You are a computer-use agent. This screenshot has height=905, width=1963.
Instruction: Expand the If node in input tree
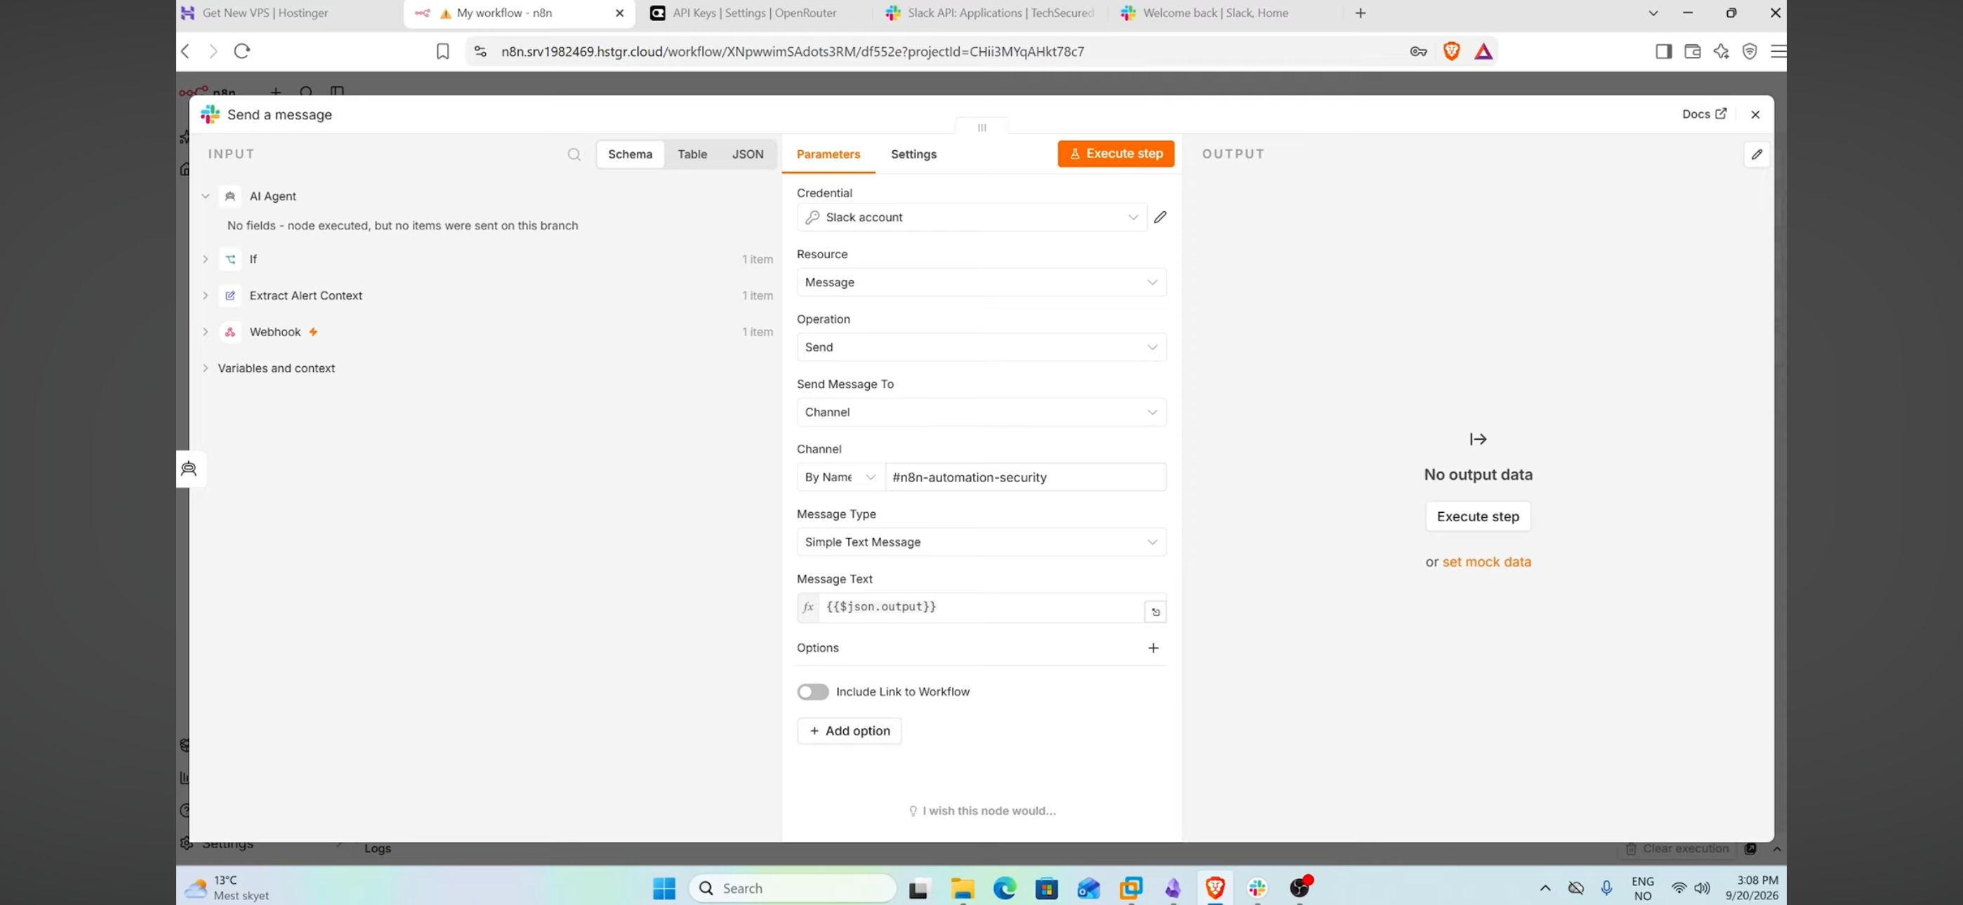point(205,259)
